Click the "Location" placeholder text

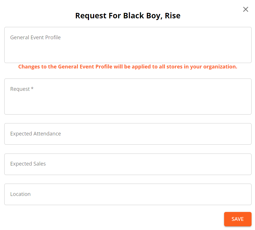coord(20,194)
